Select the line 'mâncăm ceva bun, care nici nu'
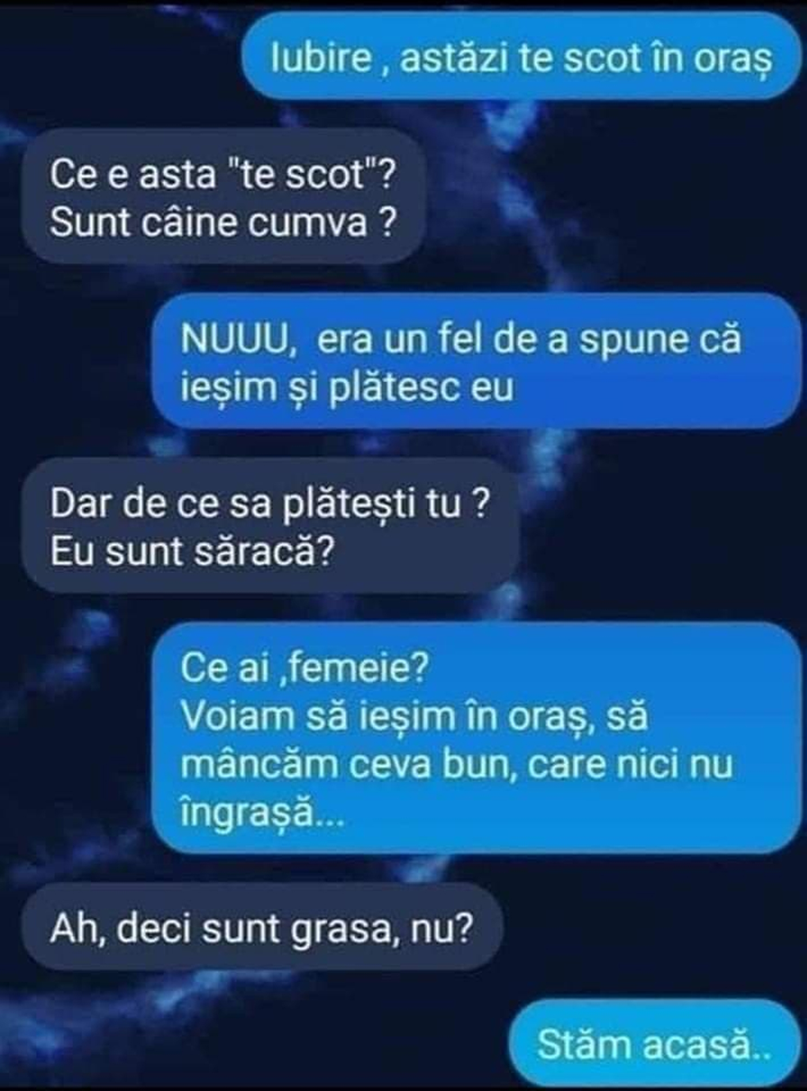This screenshot has height=1091, width=807. [457, 765]
